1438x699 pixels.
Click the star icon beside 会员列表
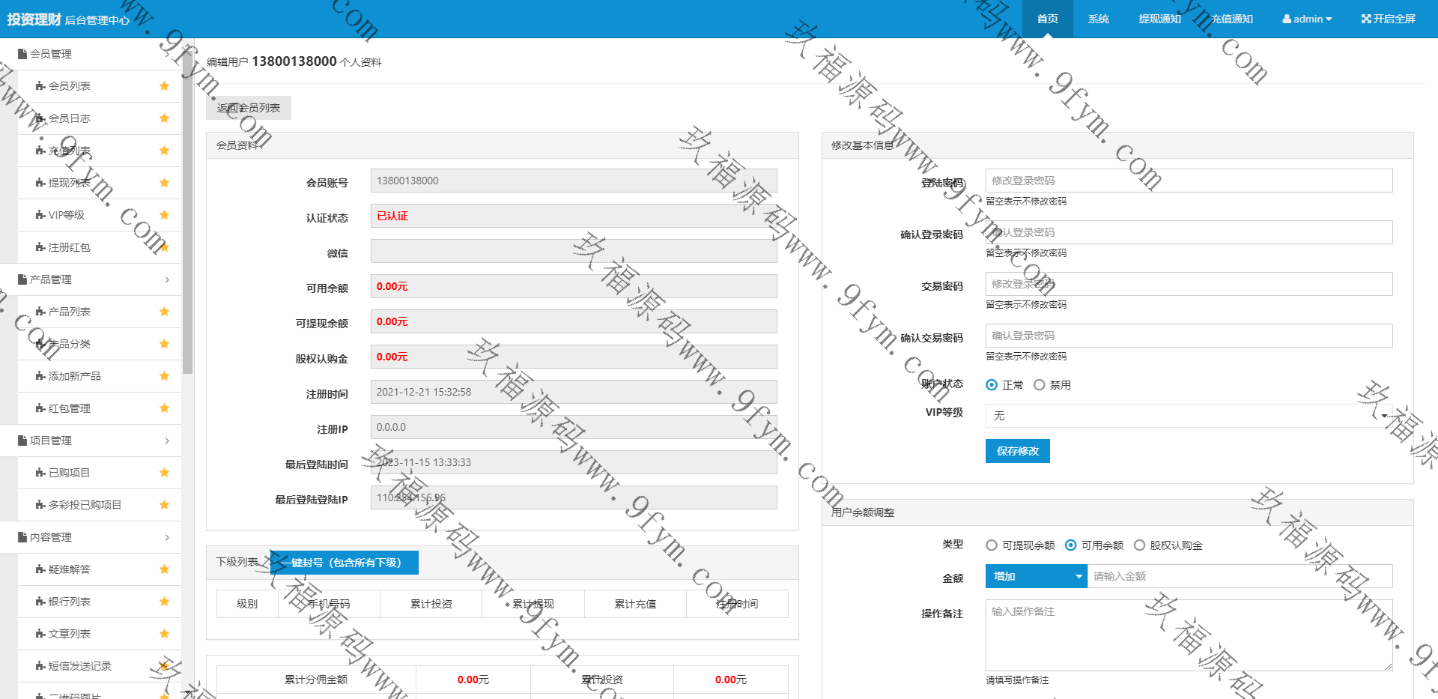(164, 86)
